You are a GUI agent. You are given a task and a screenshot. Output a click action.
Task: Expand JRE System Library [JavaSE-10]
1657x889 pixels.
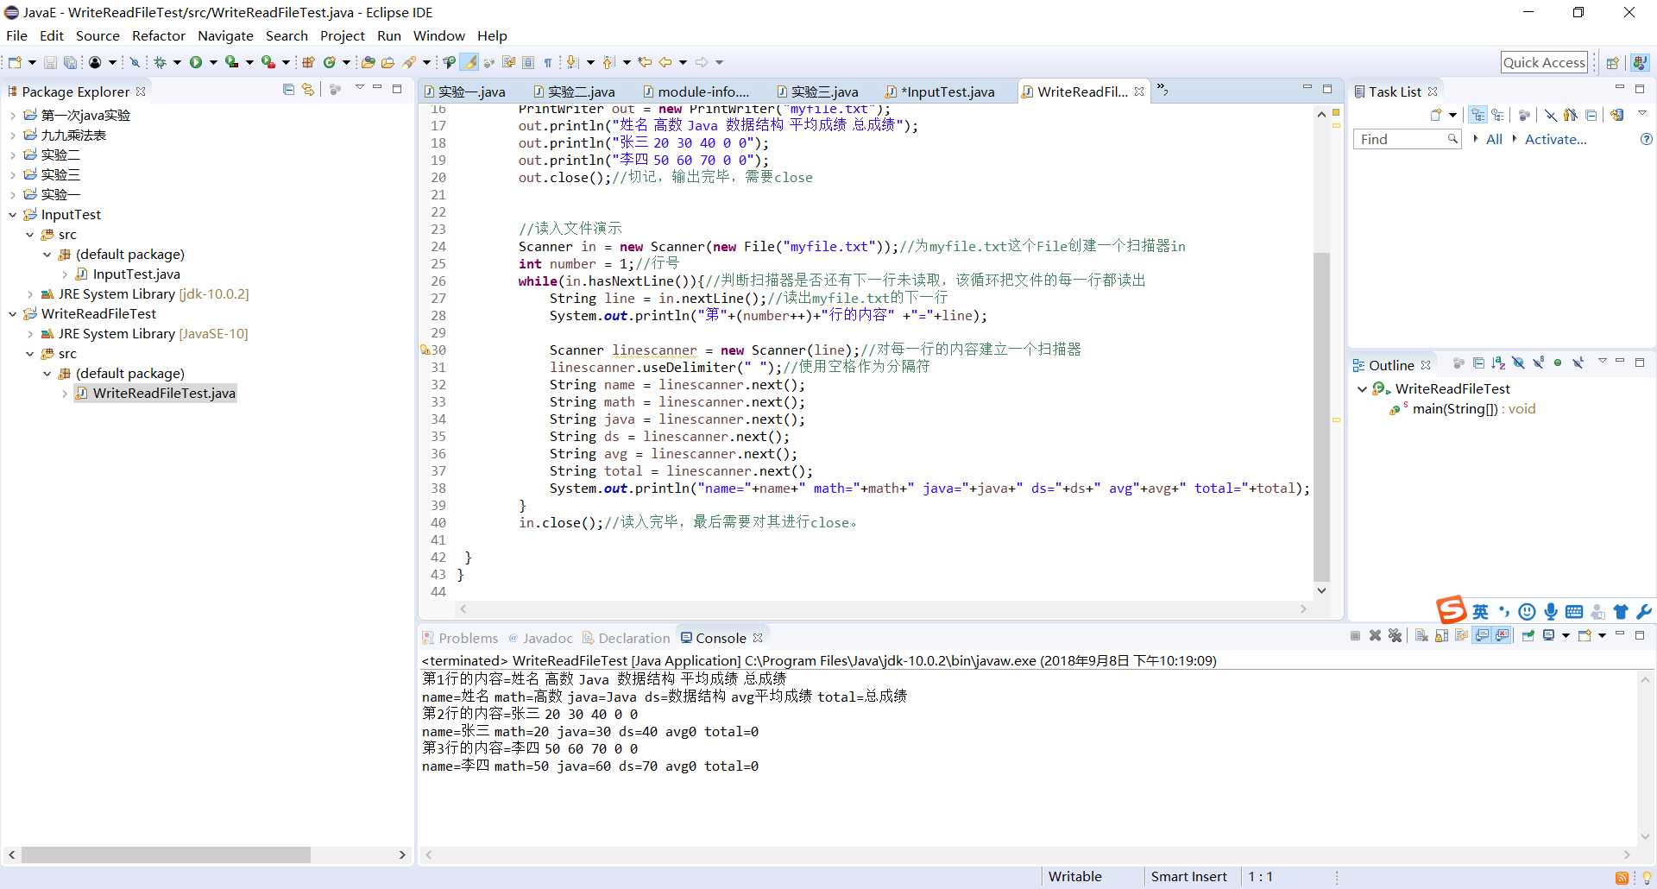pos(30,334)
